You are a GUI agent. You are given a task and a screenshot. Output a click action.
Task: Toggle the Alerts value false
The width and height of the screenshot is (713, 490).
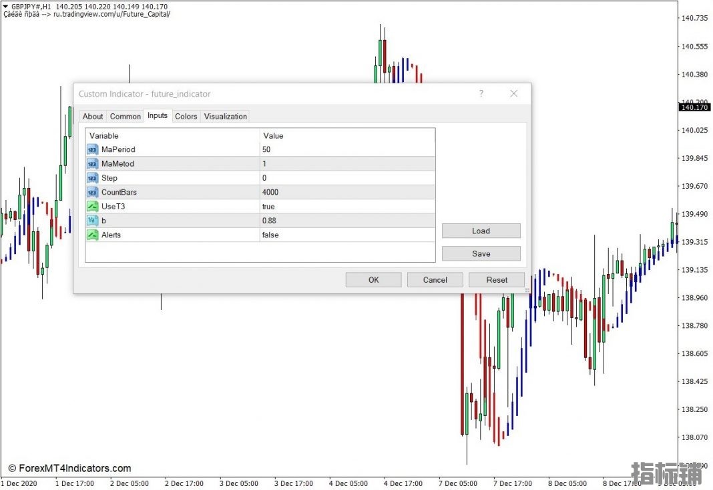click(x=270, y=235)
